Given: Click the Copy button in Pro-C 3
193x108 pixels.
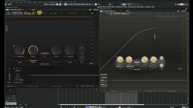Looking at the screenshot, I should click(x=55, y=13).
